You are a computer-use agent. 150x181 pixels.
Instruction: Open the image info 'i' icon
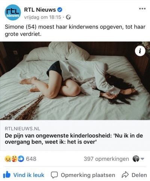(x=140, y=51)
